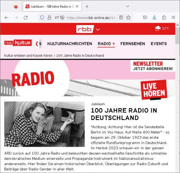This screenshot has height=173, width=180.
Task: Open the Firefox downloads panel
Action: 155,17
